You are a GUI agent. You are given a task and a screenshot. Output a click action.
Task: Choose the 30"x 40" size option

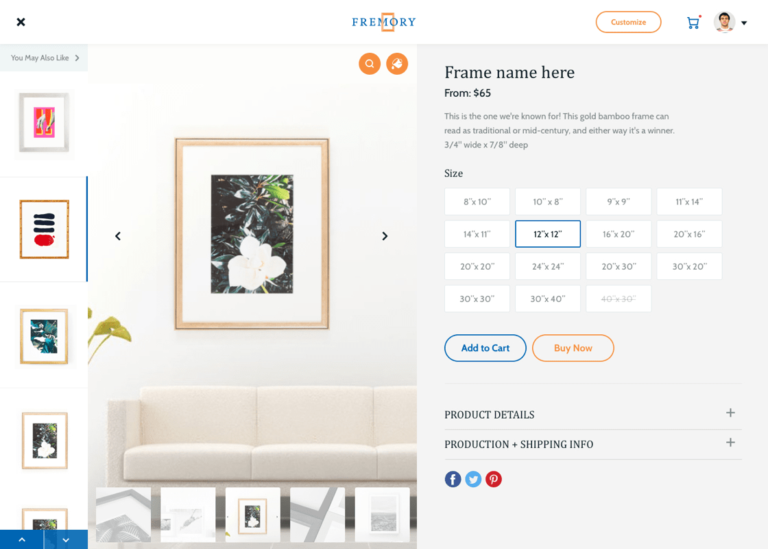[548, 299]
